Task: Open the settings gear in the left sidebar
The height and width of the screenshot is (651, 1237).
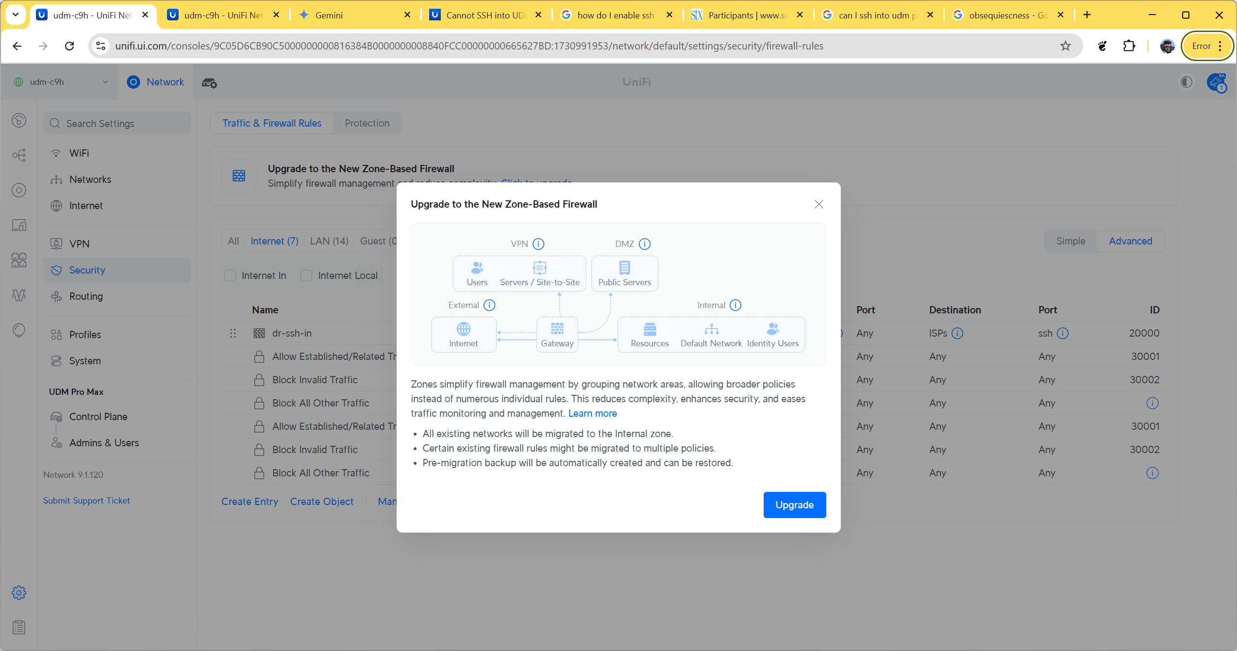Action: tap(19, 592)
